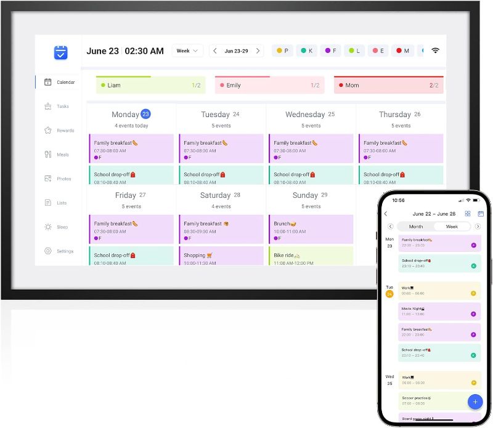Toggle the yellow P member filter
The width and height of the screenshot is (493, 428).
tap(282, 50)
